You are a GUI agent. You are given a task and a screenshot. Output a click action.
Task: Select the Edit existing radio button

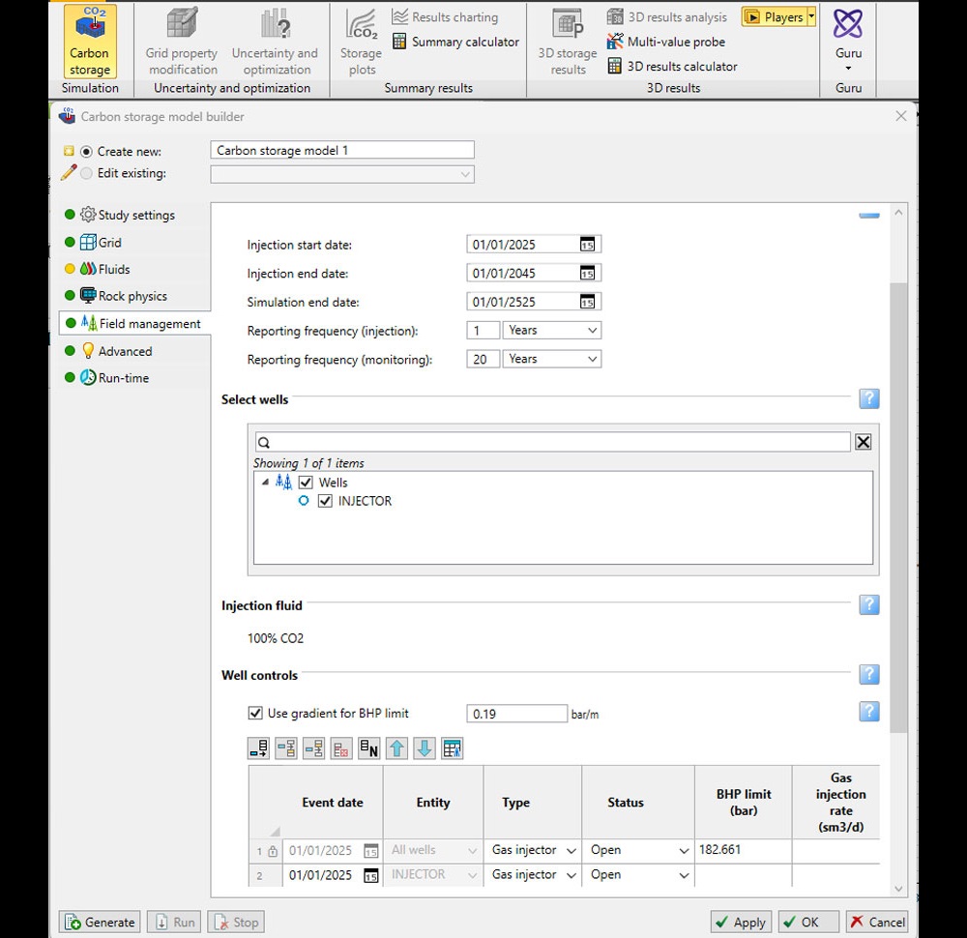click(x=86, y=173)
